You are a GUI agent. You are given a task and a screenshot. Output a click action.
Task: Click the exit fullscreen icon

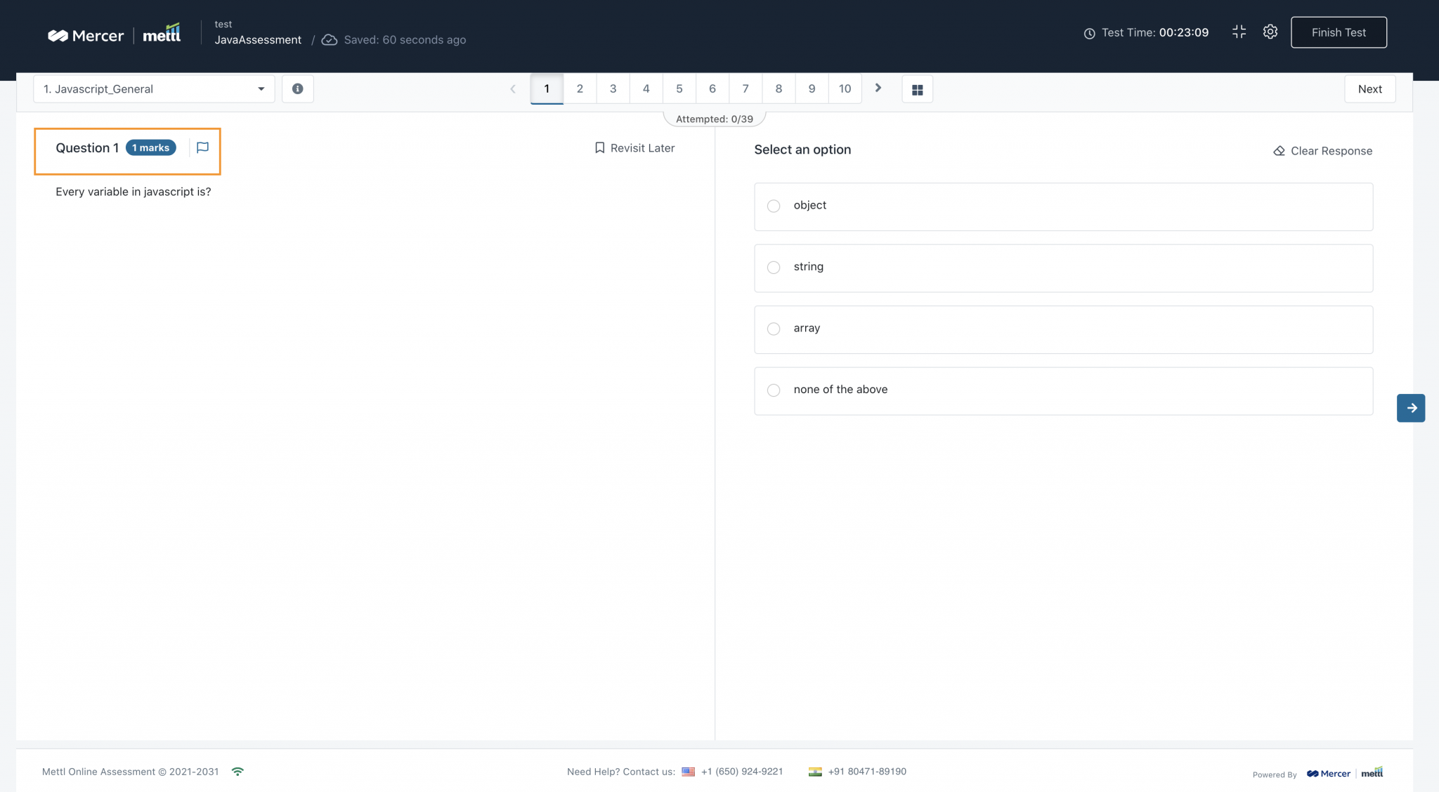pos(1239,32)
